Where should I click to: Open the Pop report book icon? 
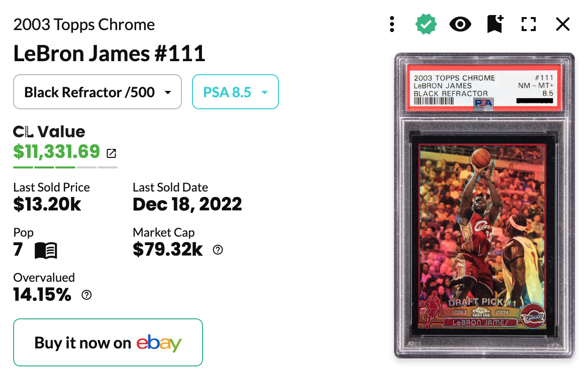(46, 250)
